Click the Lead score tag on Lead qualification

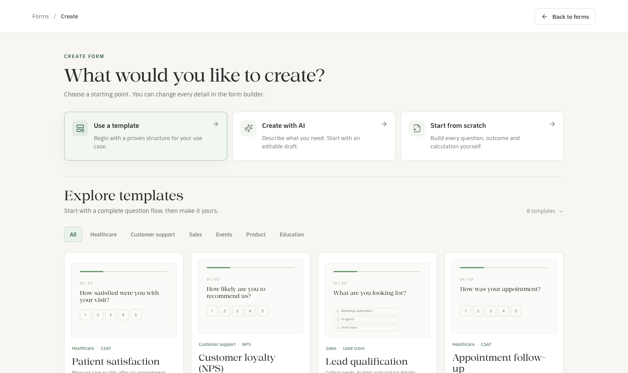click(354, 349)
